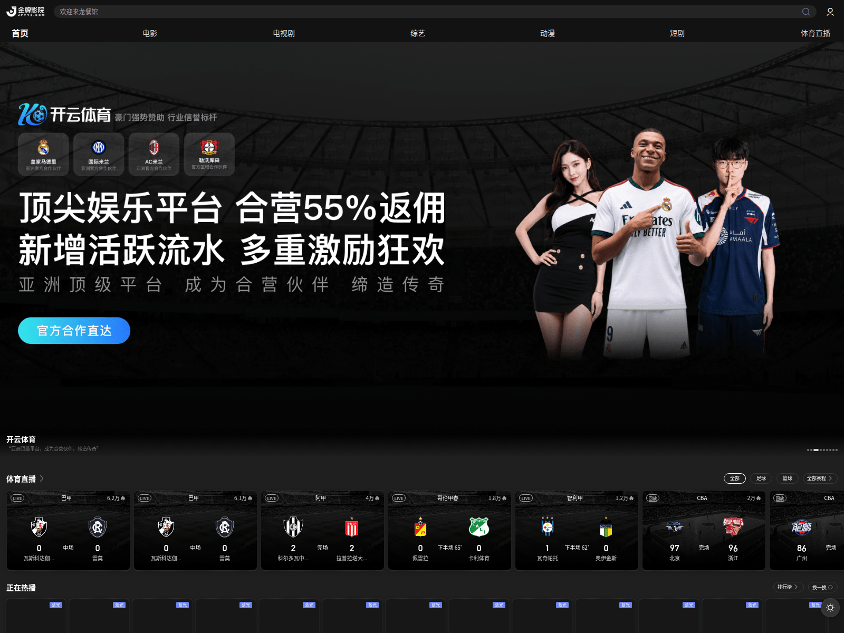
Task: Click the Inter Milan partner badge
Action: pyautogui.click(x=99, y=155)
